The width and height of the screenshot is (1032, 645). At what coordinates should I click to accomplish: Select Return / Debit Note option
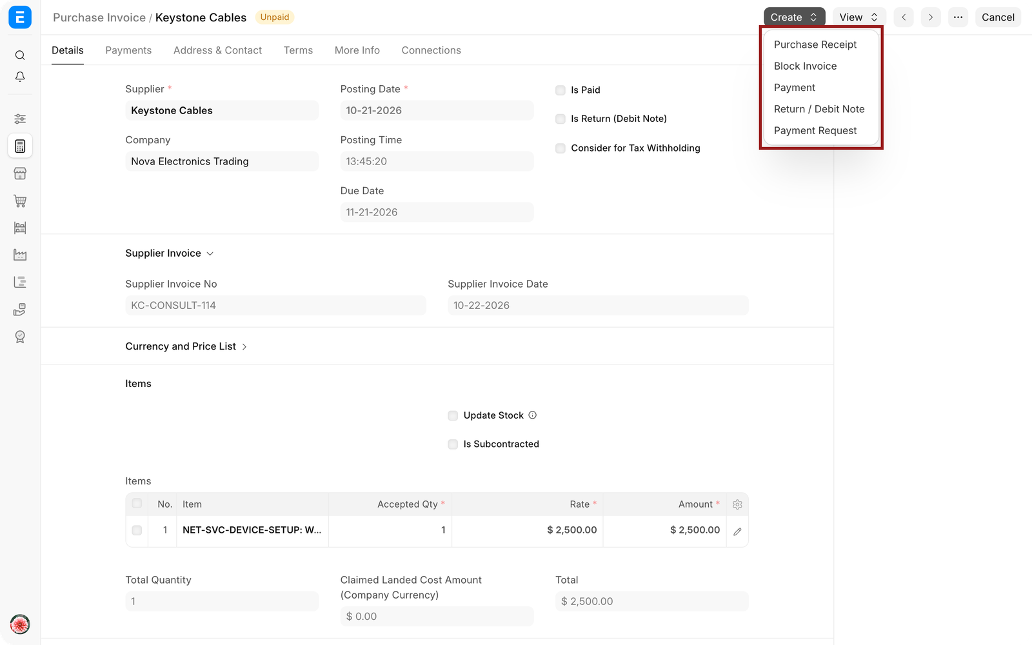820,109
